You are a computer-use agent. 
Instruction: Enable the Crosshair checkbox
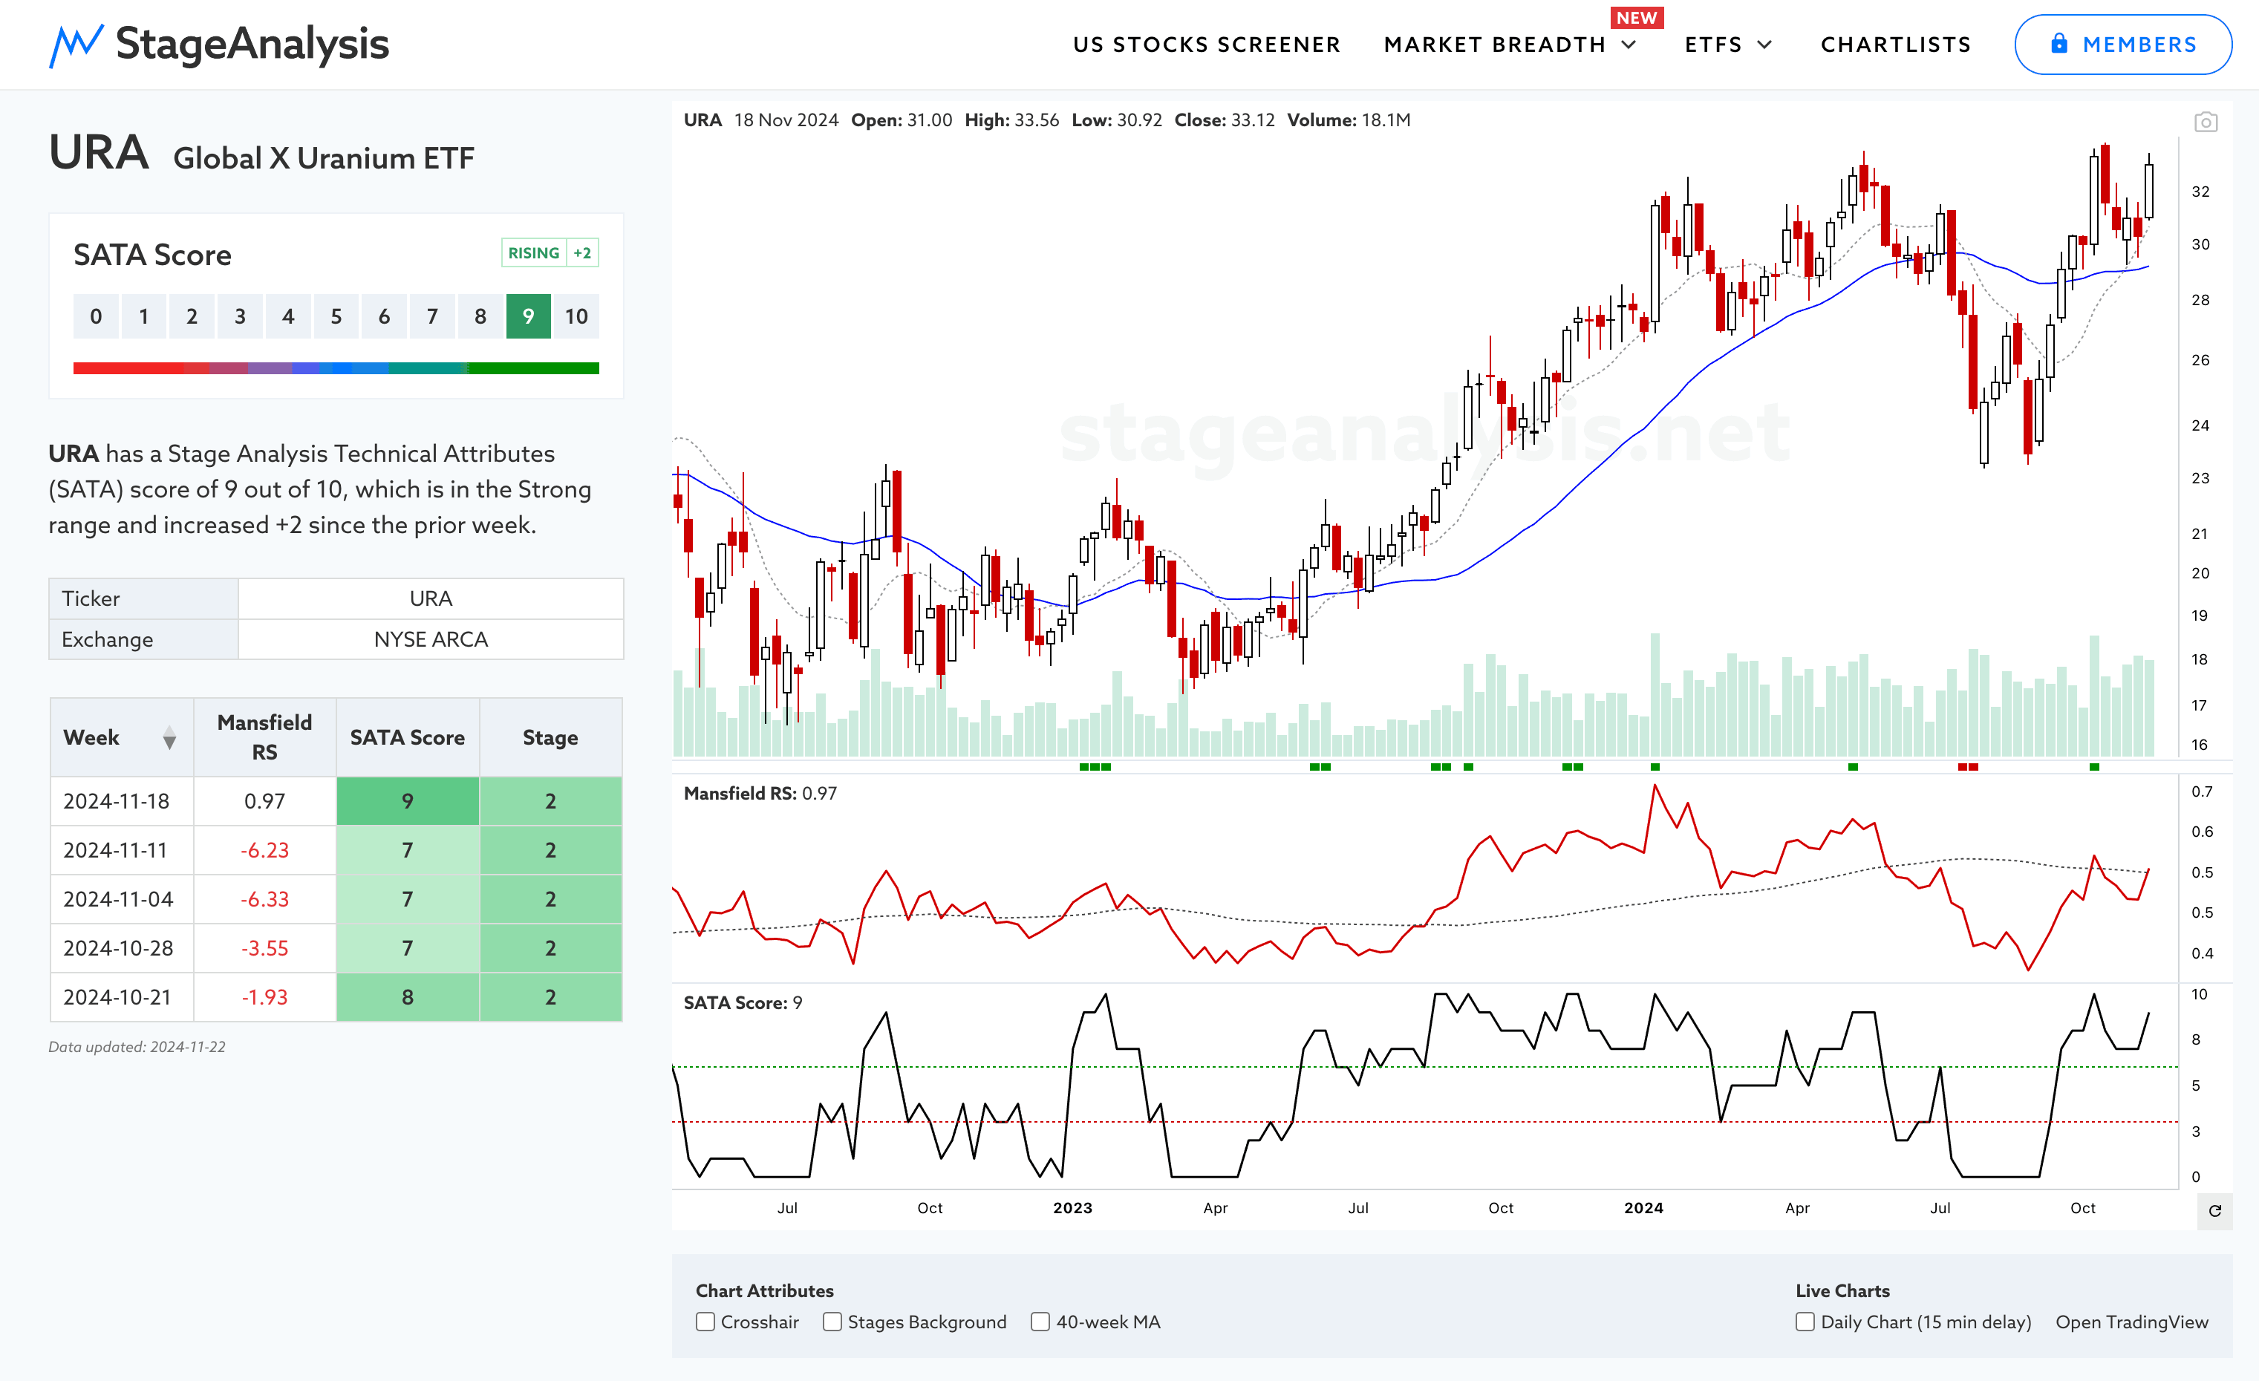(x=705, y=1322)
